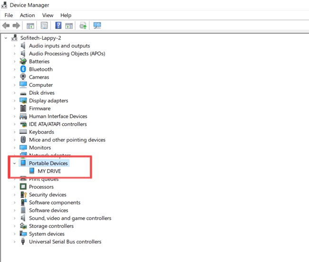309x262 pixels.
Task: Select the Software components label
Action: [55, 203]
